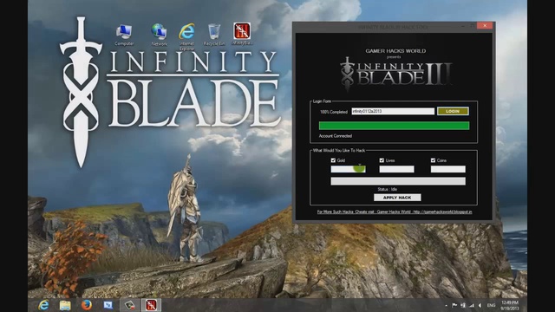Click the blue app icon in taskbar
Screen dimensions: 555x312
tap(108, 305)
